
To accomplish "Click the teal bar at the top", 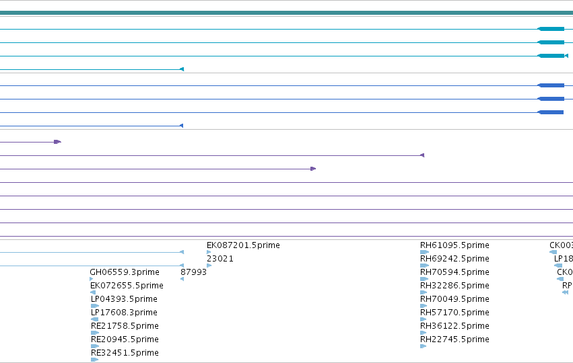I will coord(287,13).
